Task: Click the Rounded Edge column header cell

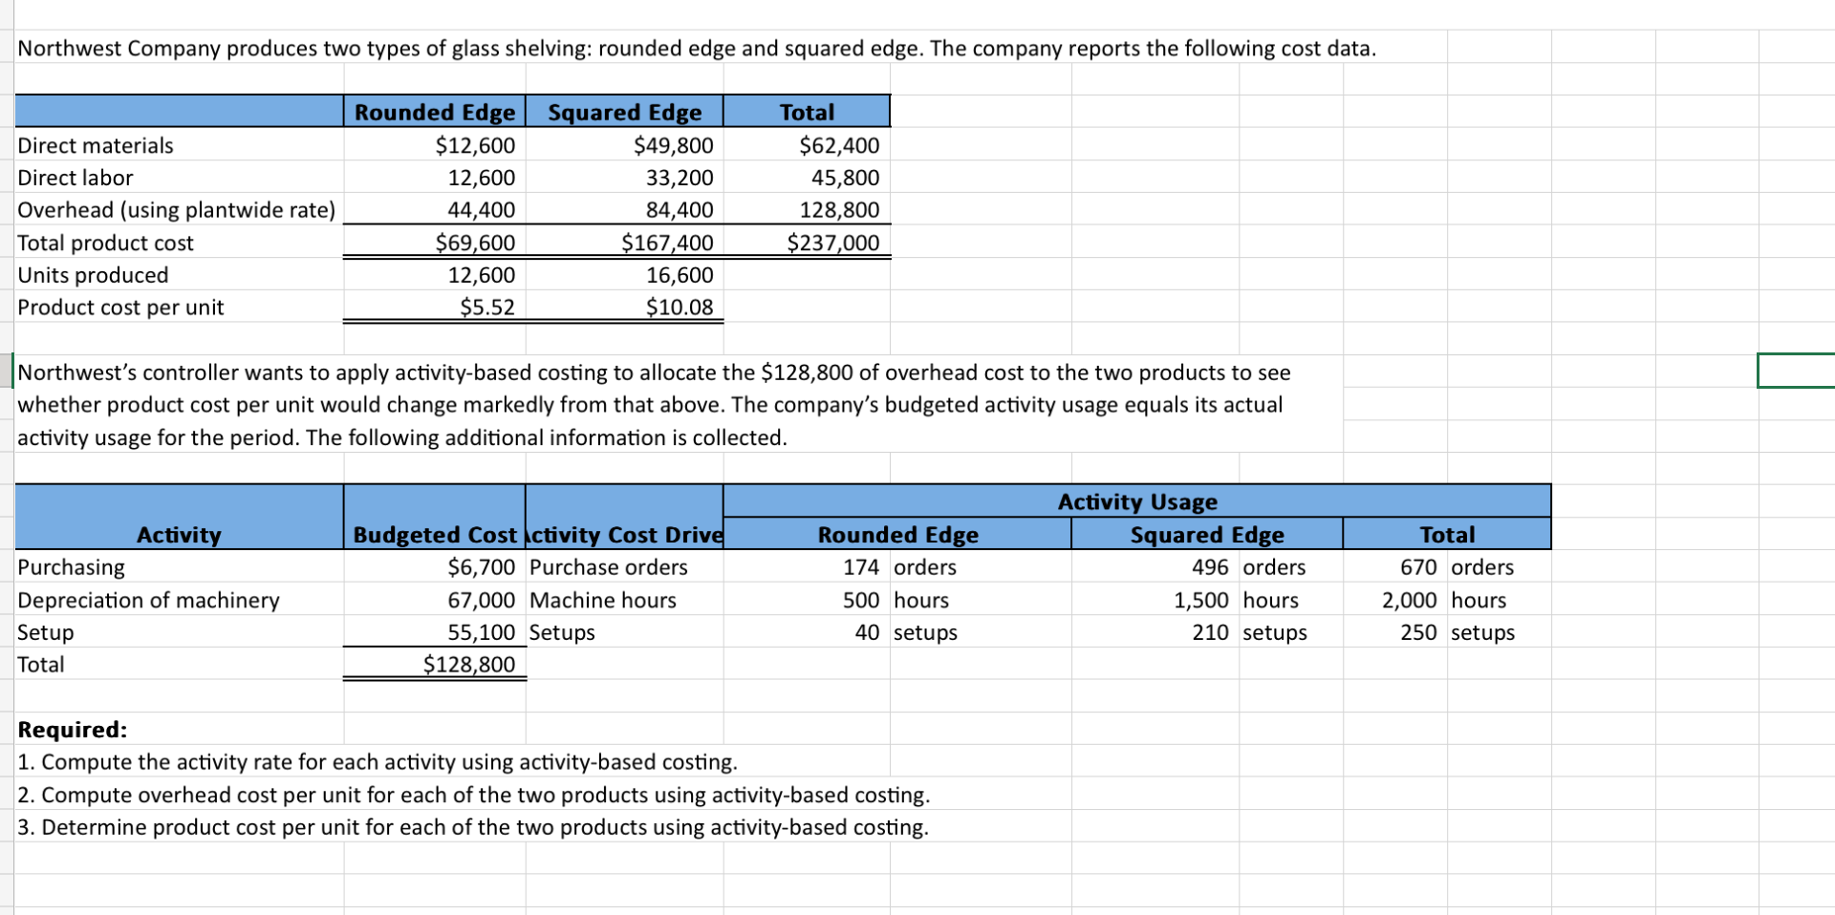Action: tap(433, 112)
